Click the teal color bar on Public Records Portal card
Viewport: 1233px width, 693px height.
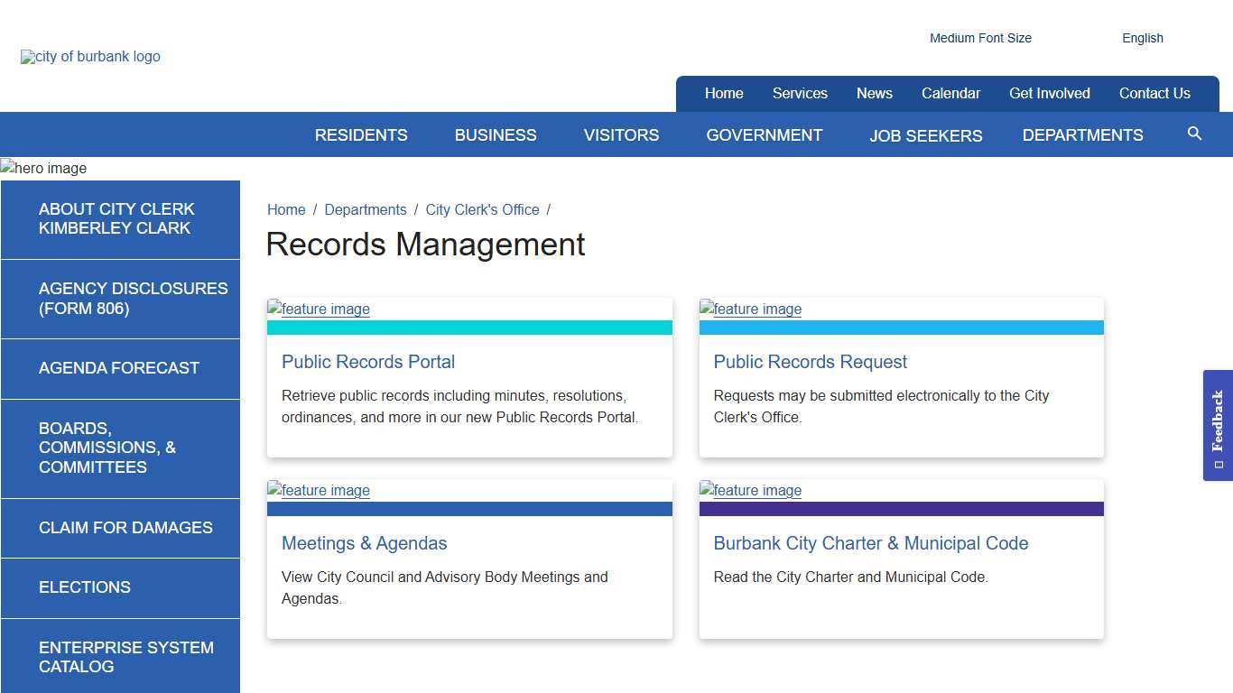469,328
